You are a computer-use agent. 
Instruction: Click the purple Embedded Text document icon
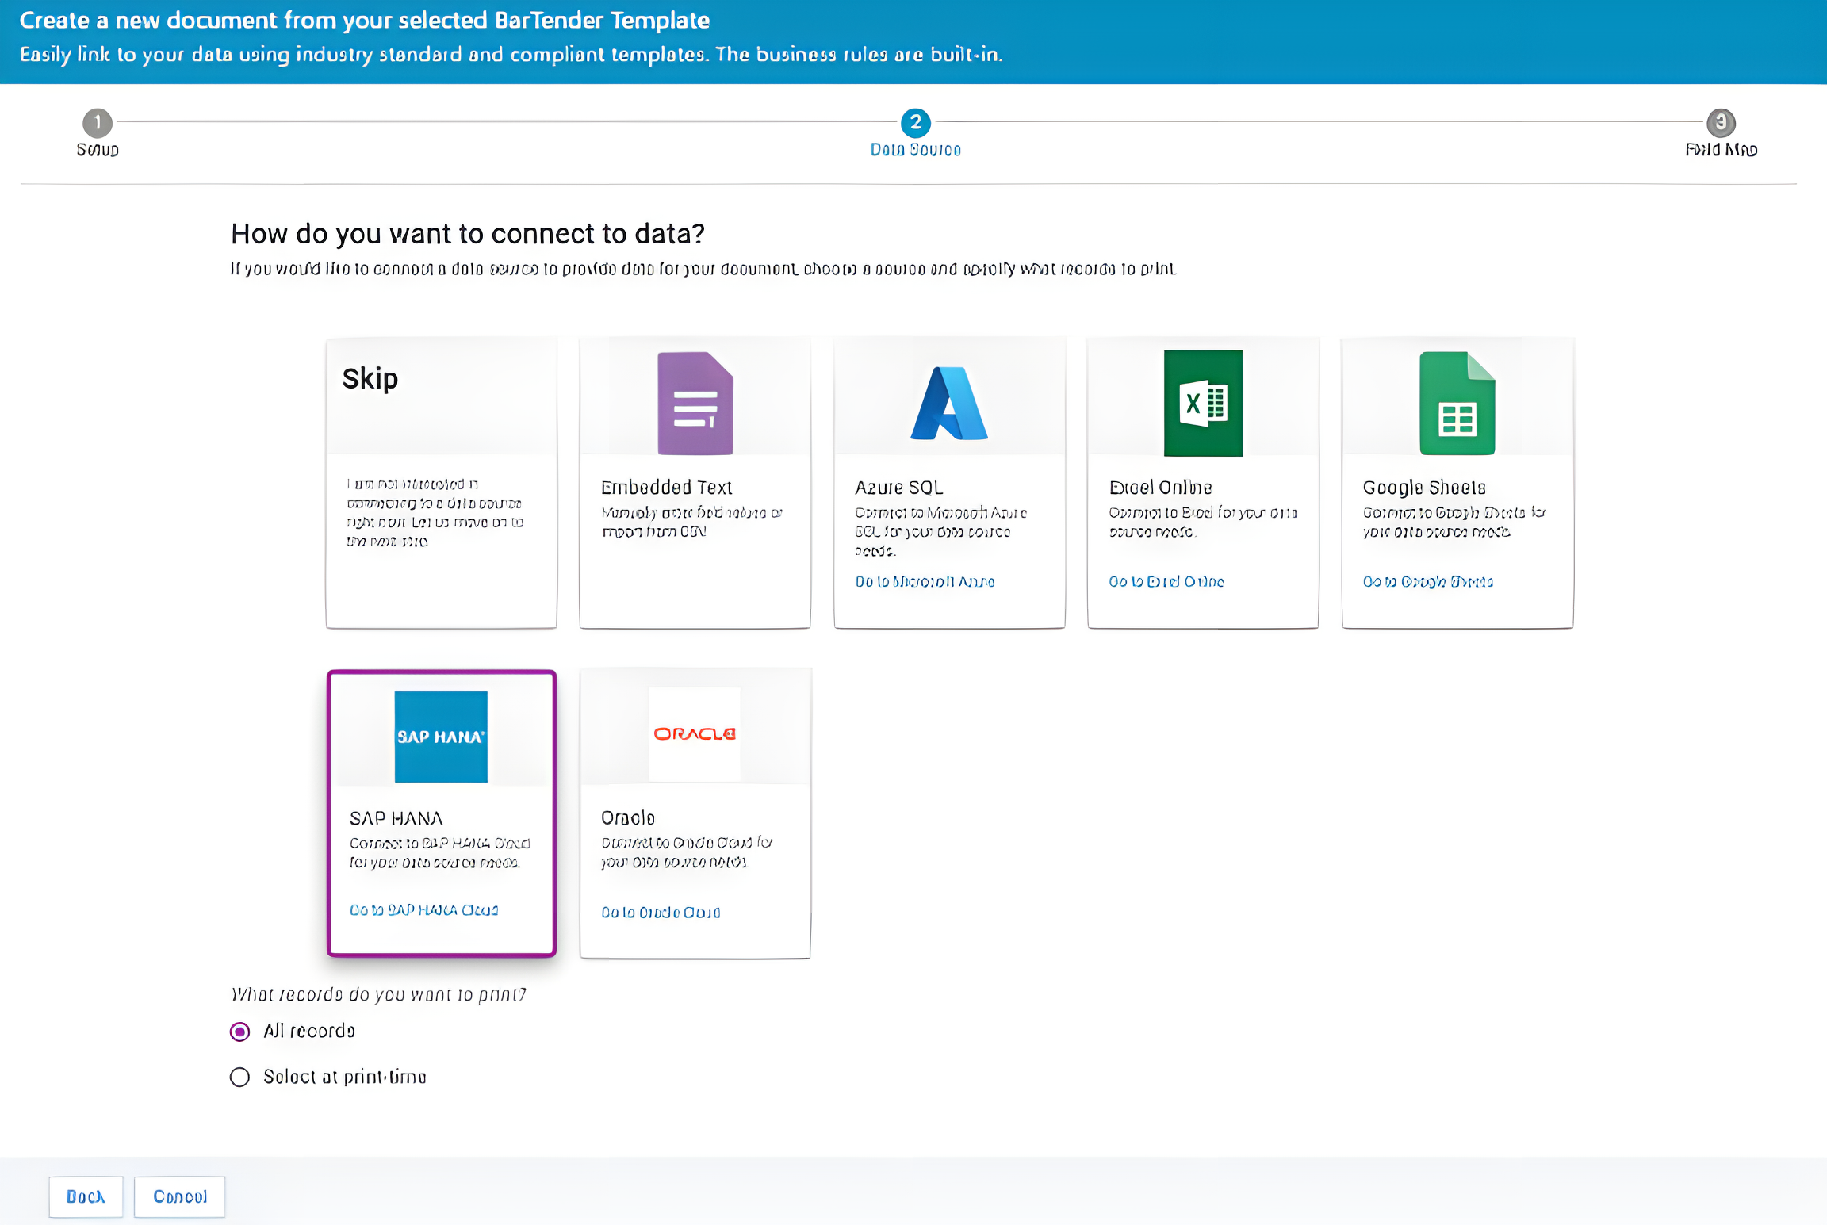coord(695,403)
